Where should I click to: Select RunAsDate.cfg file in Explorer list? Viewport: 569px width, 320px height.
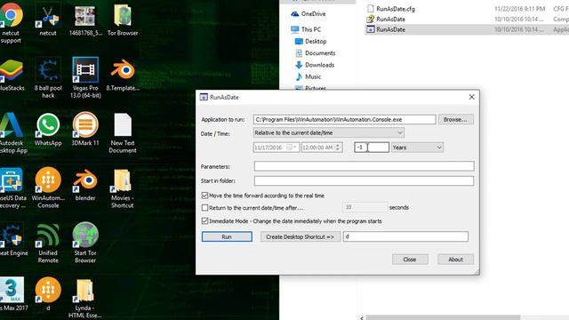[395, 9]
